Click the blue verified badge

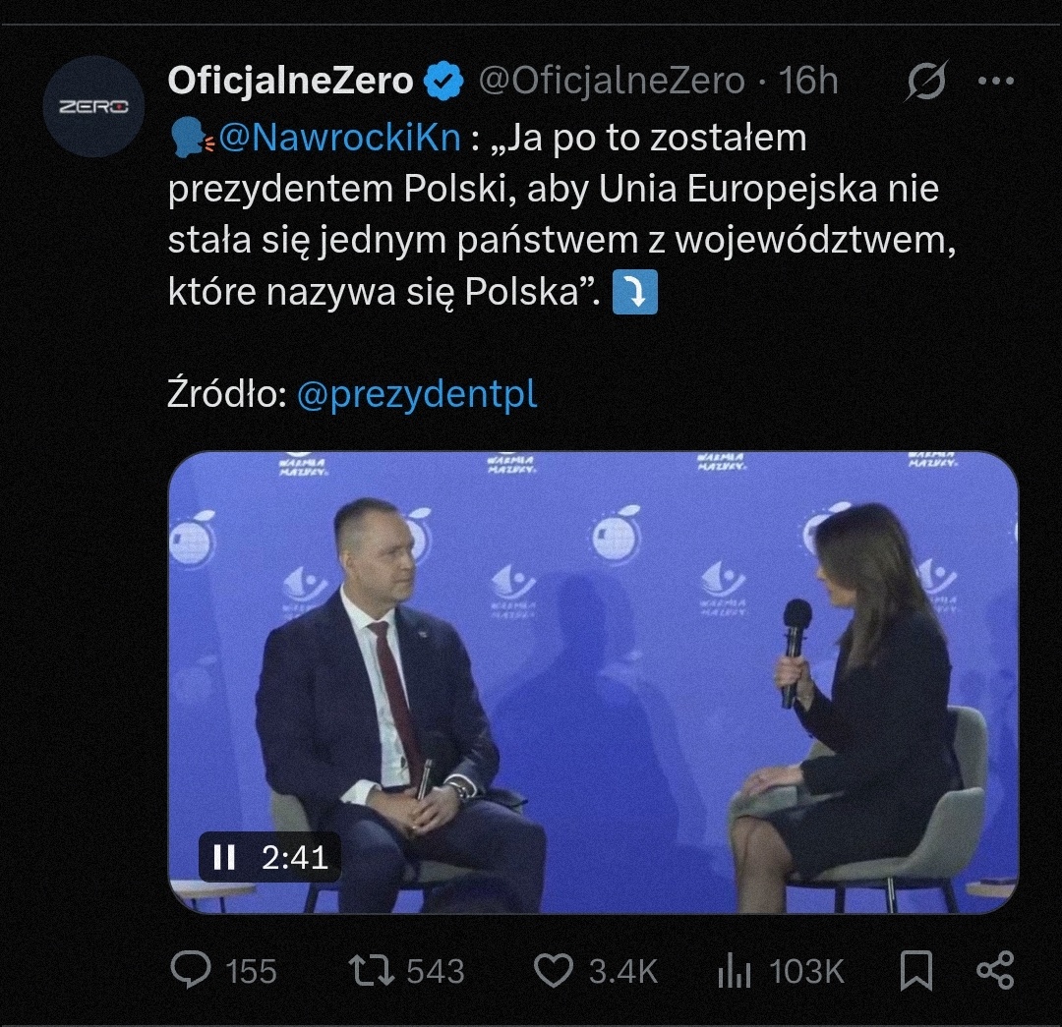tap(443, 81)
